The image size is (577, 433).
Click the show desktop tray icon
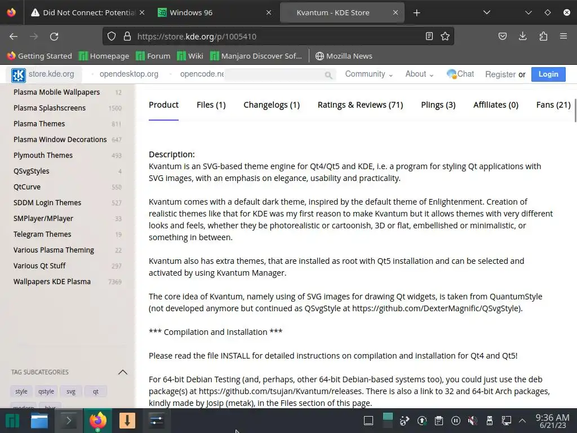[x=369, y=421]
